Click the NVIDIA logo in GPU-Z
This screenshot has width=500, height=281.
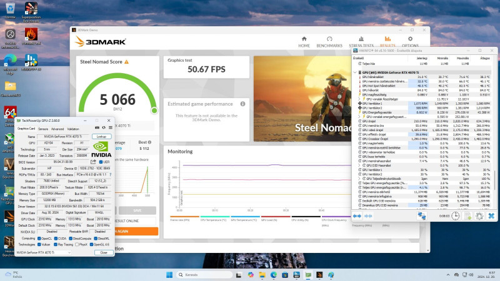(101, 149)
